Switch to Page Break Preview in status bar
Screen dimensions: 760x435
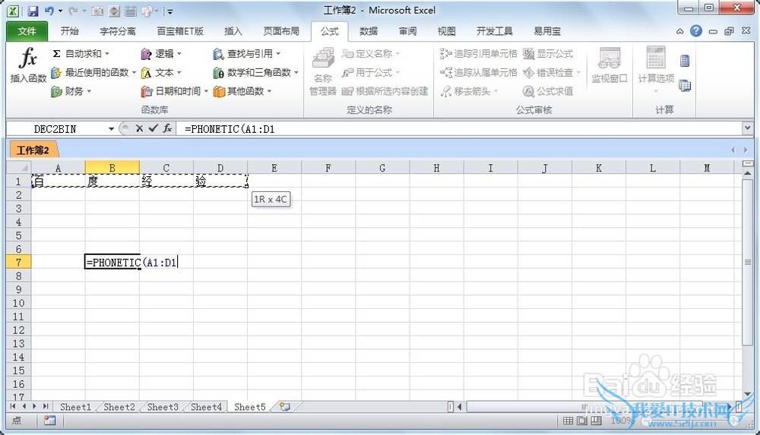point(596,421)
